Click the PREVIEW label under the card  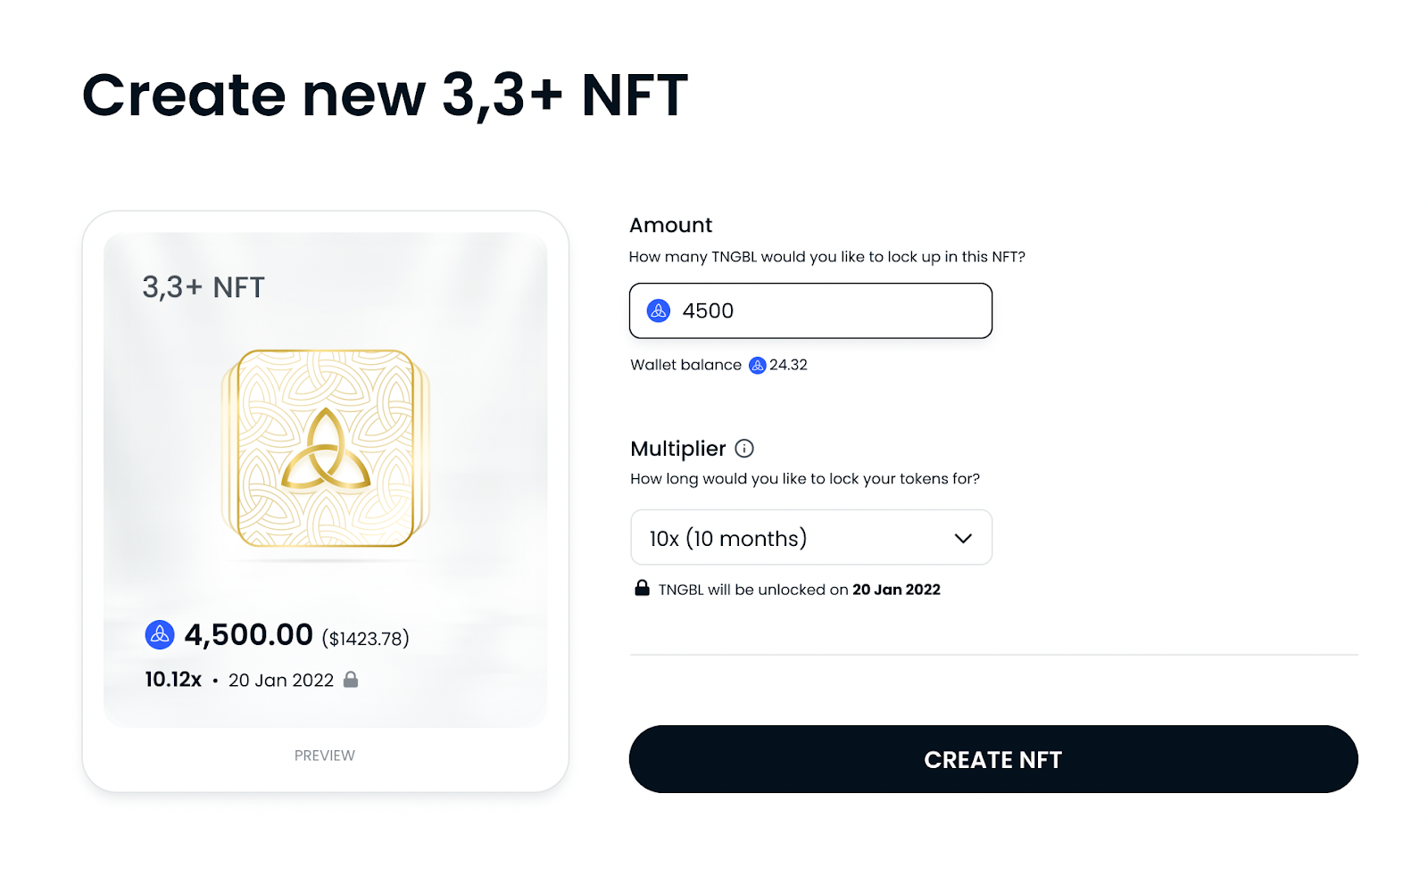(x=325, y=756)
